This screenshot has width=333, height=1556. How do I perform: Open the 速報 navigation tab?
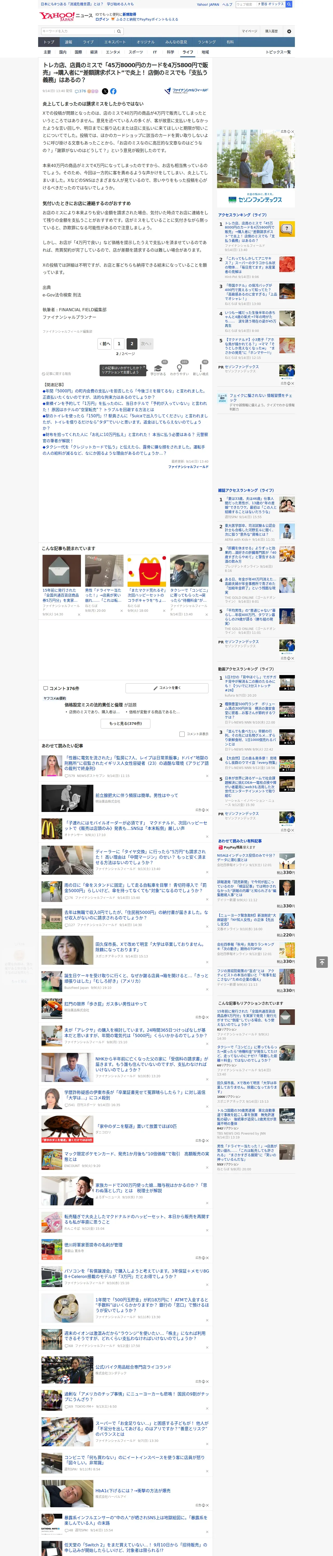(68, 42)
